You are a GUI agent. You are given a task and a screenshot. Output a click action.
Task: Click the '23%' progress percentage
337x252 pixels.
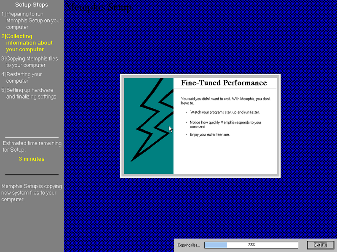[251, 245]
